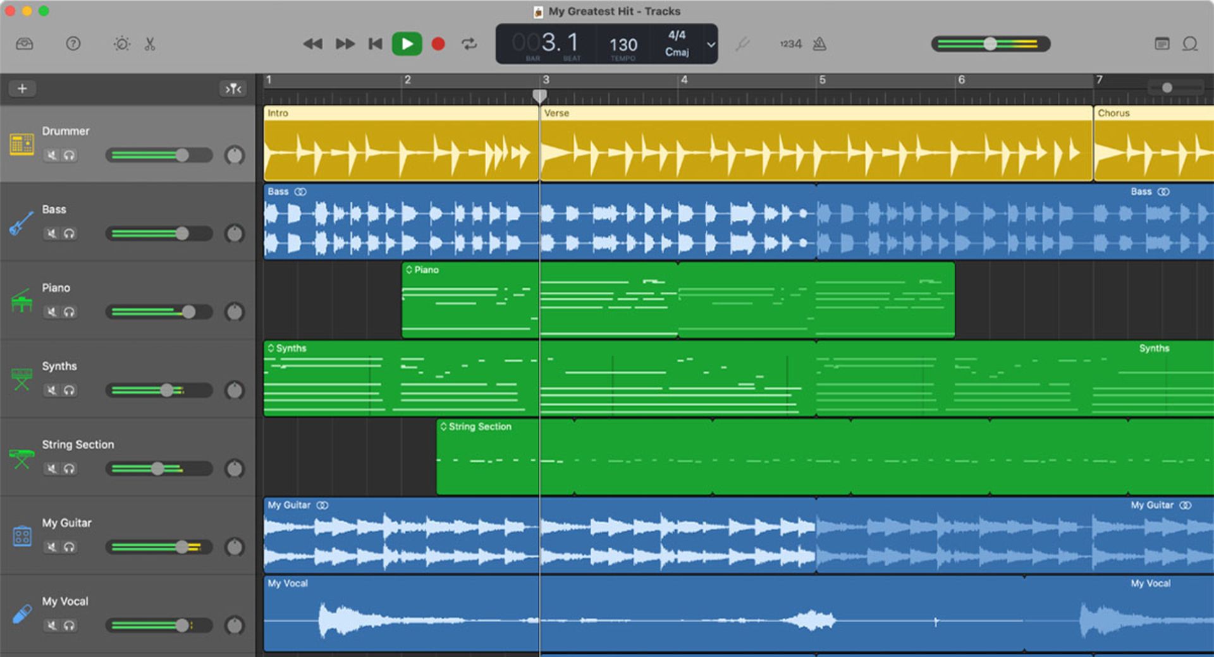This screenshot has height=657, width=1214.
Task: Select the Verse drummer region
Action: pos(816,144)
